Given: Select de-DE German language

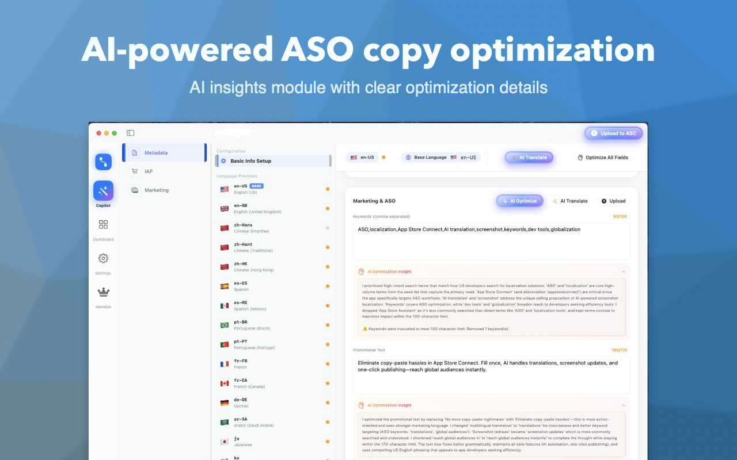Looking at the screenshot, I should (274, 402).
